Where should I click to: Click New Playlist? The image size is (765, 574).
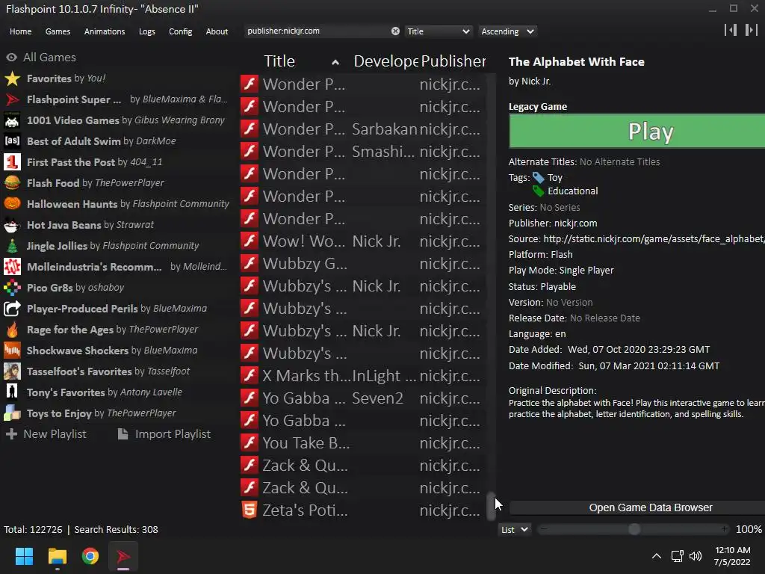(46, 434)
